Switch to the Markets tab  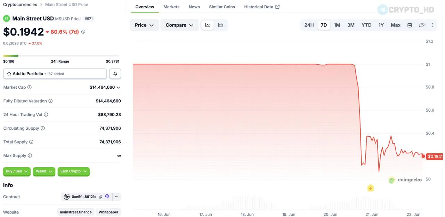point(171,7)
